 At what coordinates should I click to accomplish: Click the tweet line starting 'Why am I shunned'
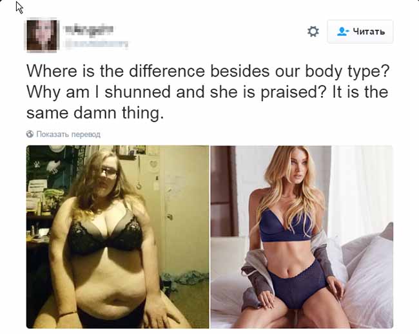(207, 92)
